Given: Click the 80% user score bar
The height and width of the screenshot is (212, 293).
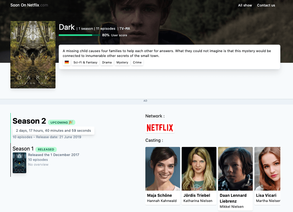Looking at the screenshot, I should coord(79,35).
